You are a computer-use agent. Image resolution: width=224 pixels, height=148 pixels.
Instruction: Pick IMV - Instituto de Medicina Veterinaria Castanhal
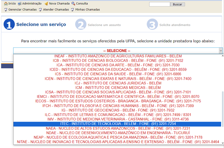pos(117,119)
